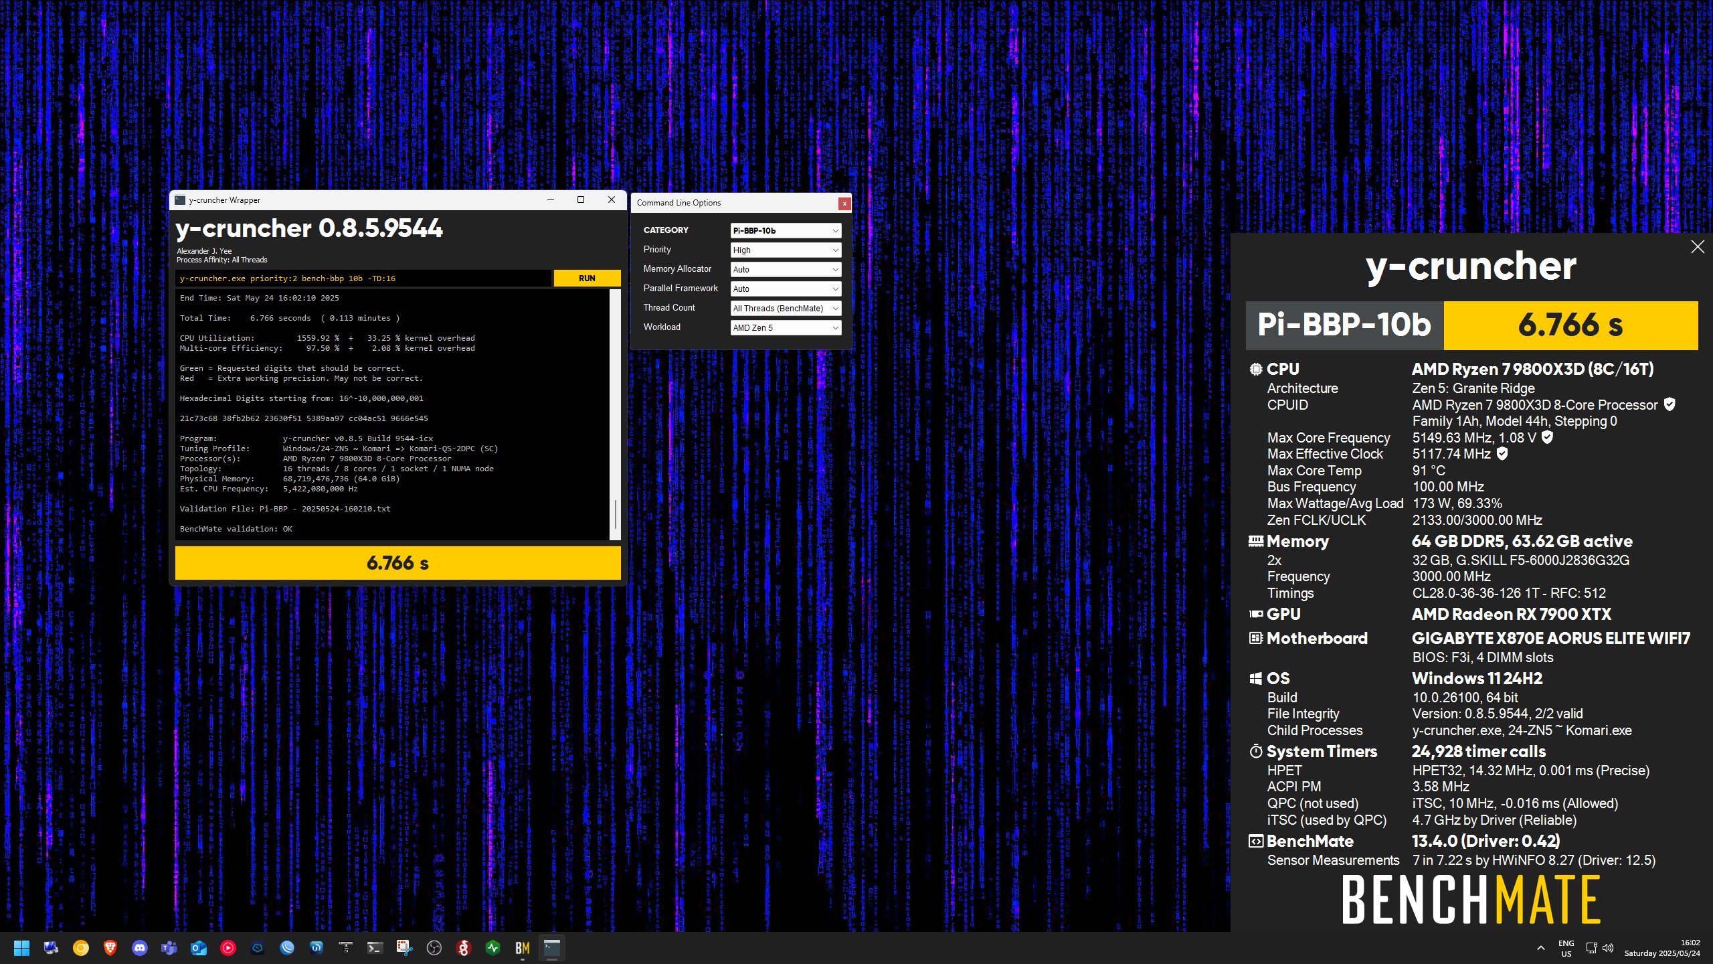The image size is (1713, 964).
Task: Click the shield icon beside Max Effective Clock
Action: coord(1502,454)
